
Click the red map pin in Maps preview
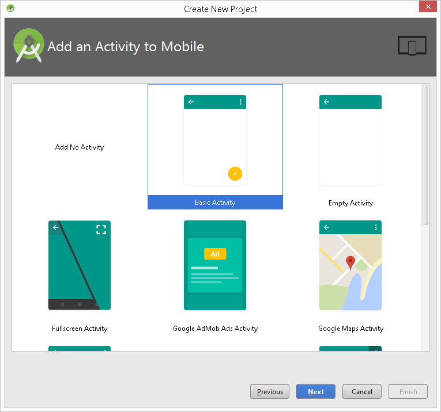[x=350, y=263]
